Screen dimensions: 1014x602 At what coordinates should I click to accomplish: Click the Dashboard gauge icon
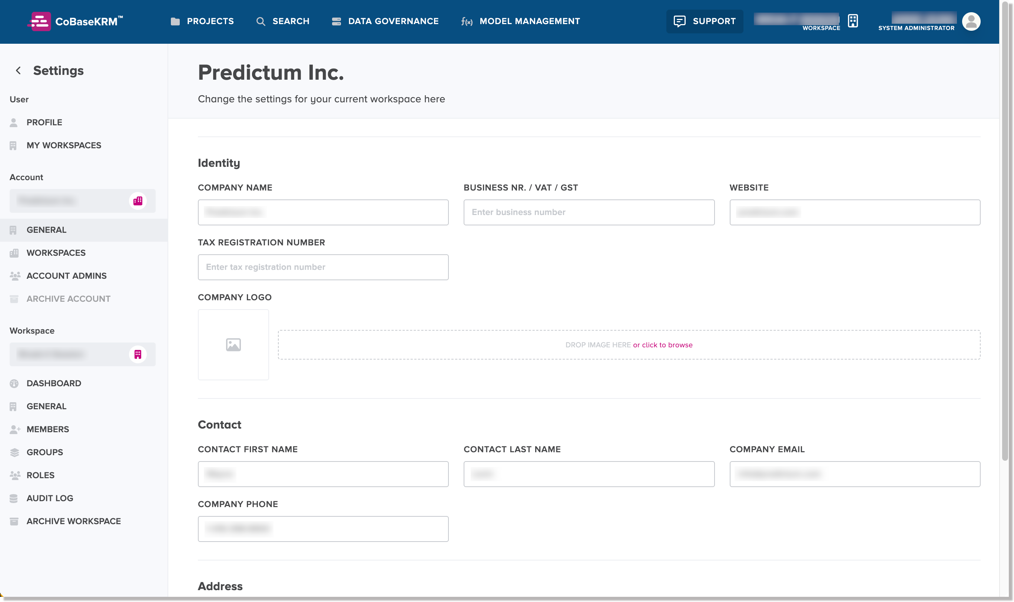(14, 383)
